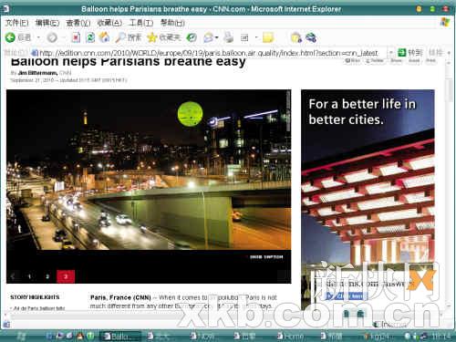The height and width of the screenshot is (342, 456).
Task: Select the red gallery image number 3
Action: (66, 276)
